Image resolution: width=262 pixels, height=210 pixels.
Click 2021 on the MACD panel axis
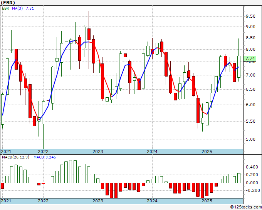tap(6, 201)
